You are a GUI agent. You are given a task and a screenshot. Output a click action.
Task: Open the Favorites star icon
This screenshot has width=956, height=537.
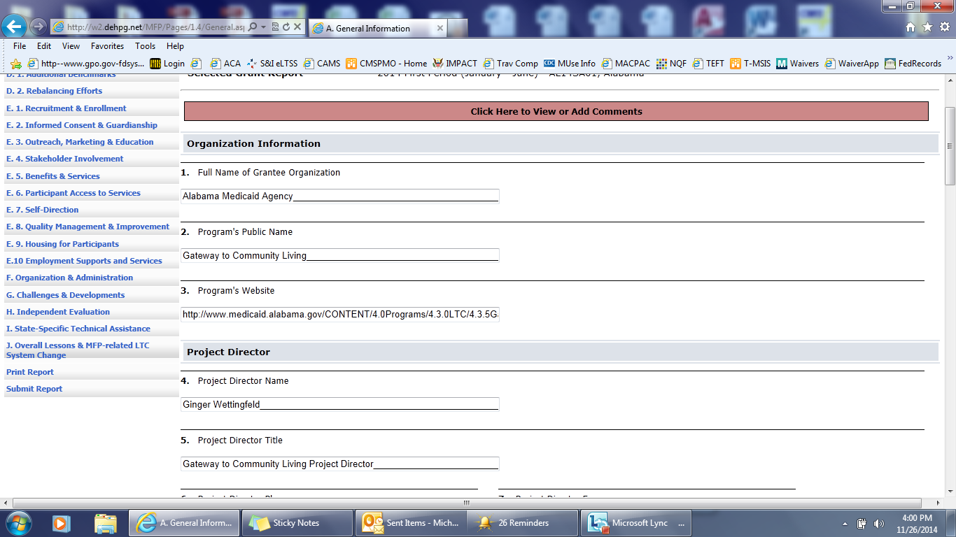[927, 27]
